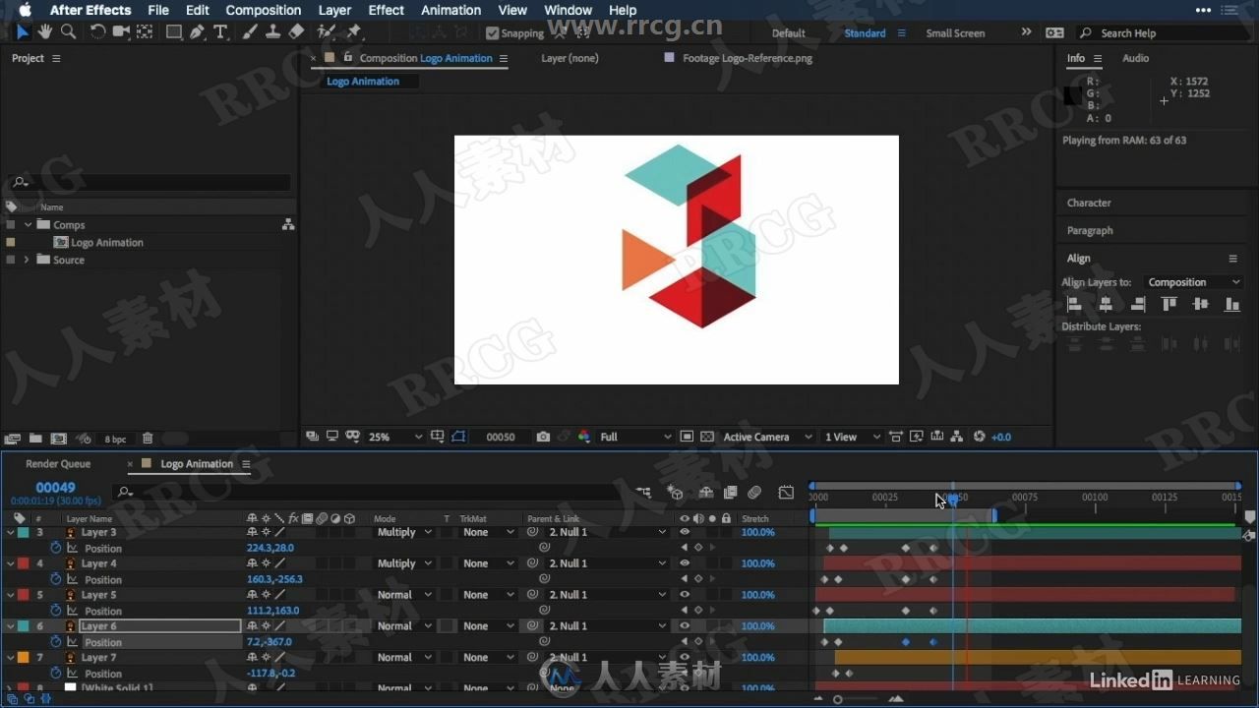The image size is (1259, 708).
Task: Toggle Position stopwatch for Layer 6
Action: 56,642
